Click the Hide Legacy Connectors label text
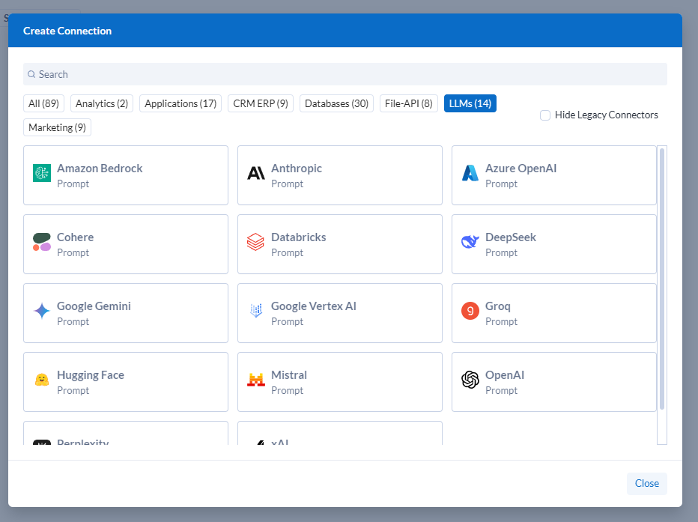 (607, 115)
